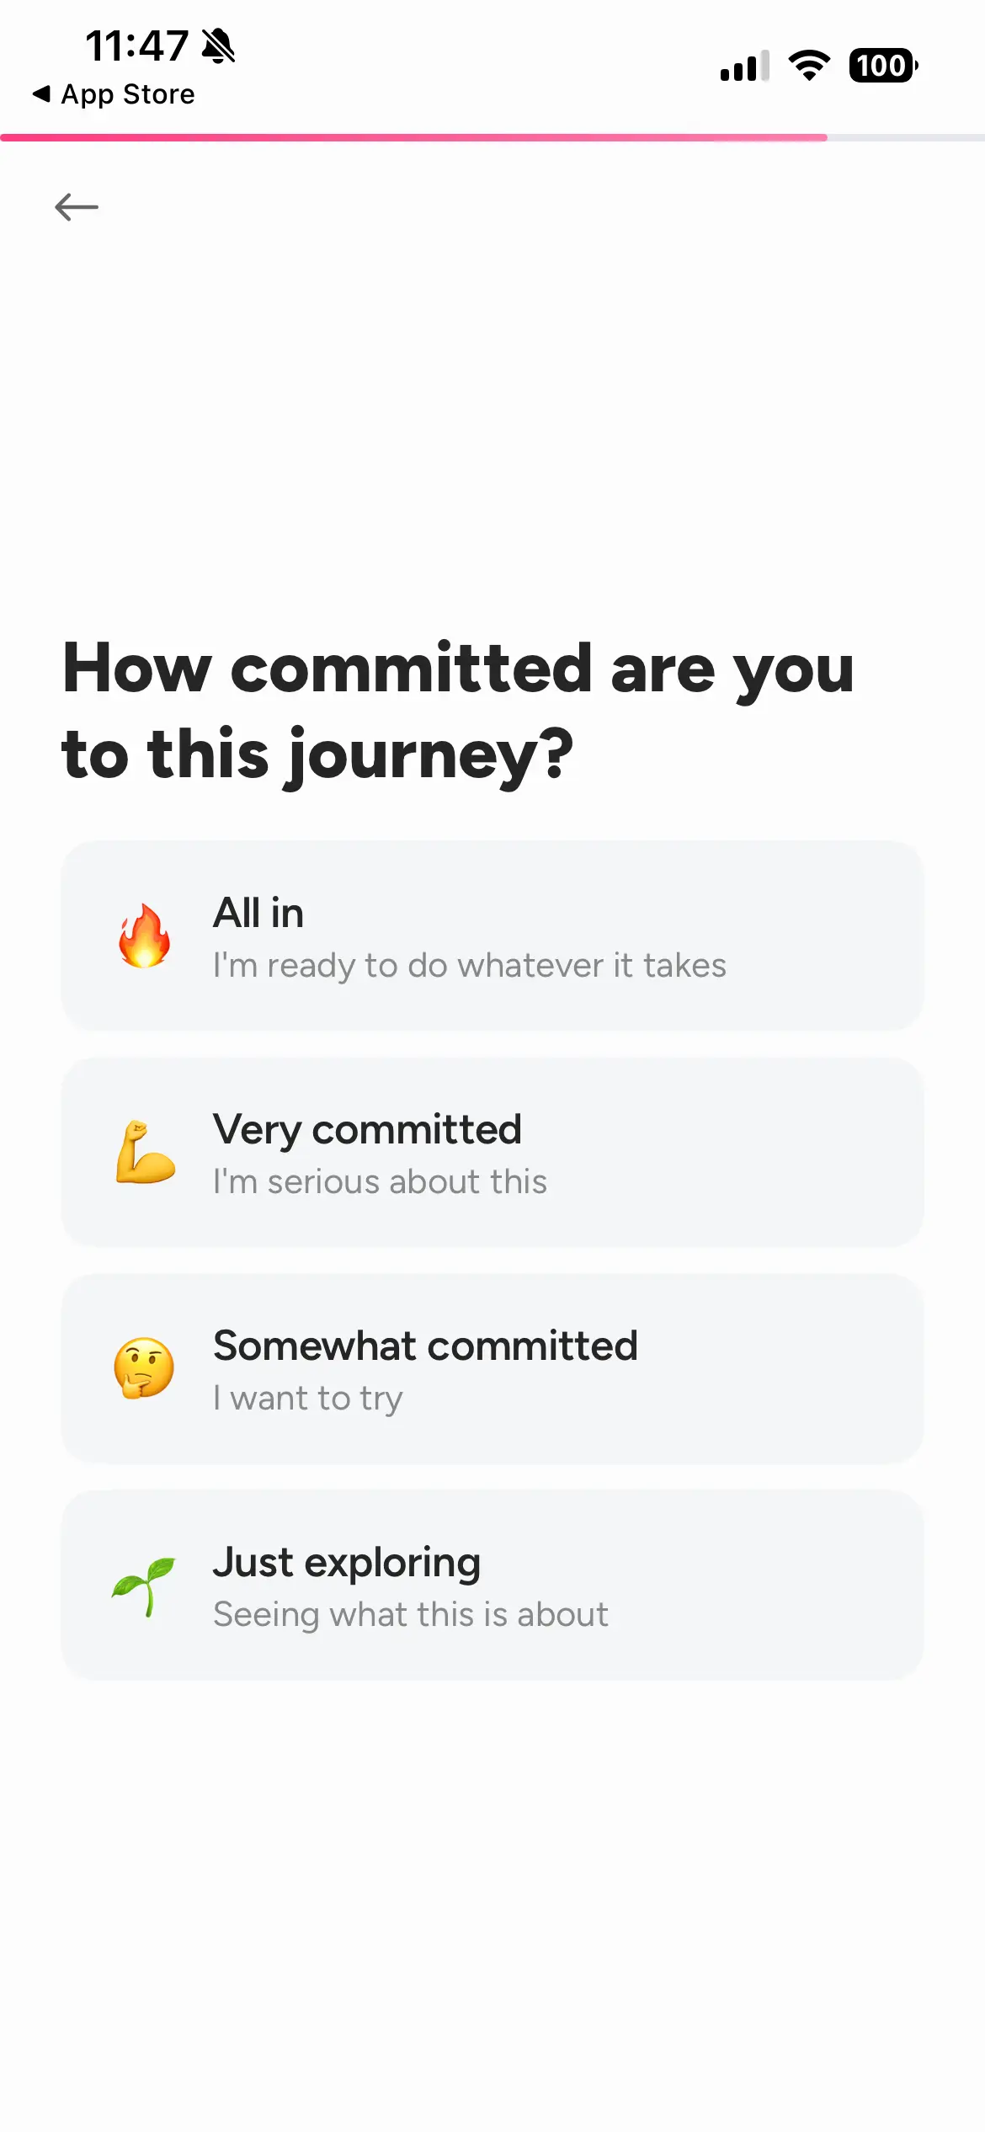This screenshot has height=2132, width=985.
Task: Tap the flexed bicep emoji icon
Action: click(x=146, y=1152)
